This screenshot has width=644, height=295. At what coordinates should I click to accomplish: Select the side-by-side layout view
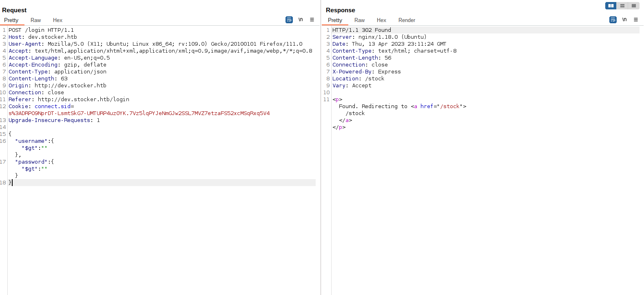pos(611,6)
